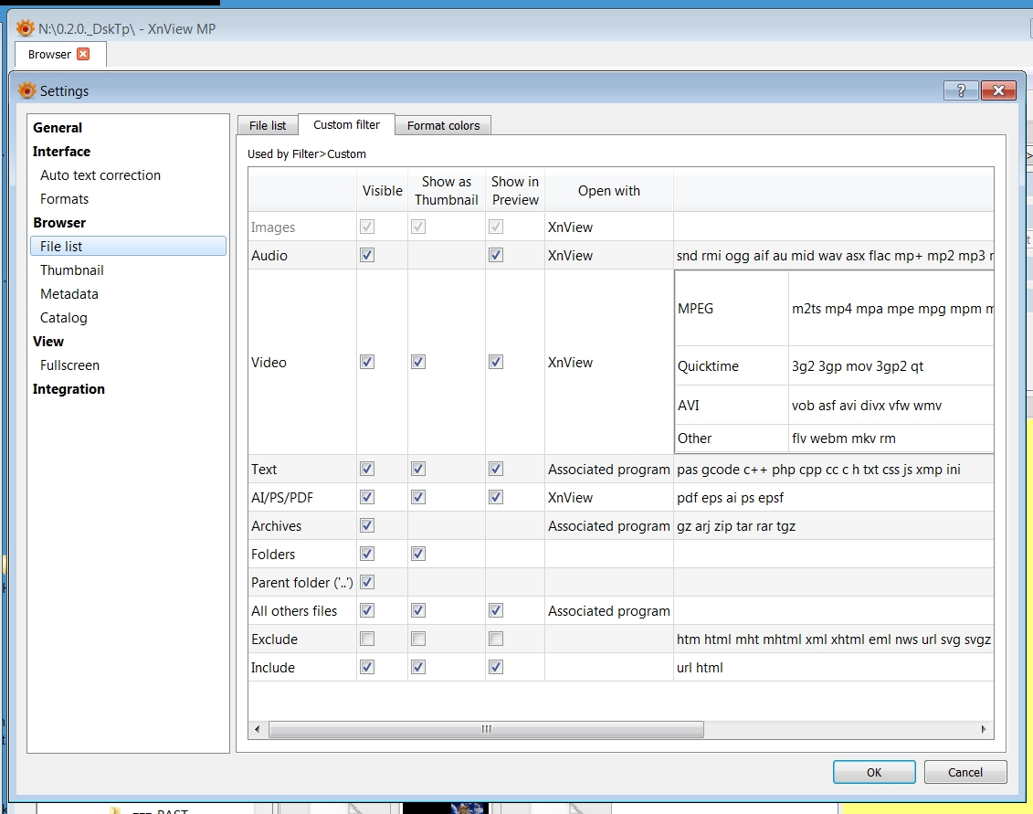Close the Browser tab with red X icon
Viewport: 1033px width, 814px height.
83,54
